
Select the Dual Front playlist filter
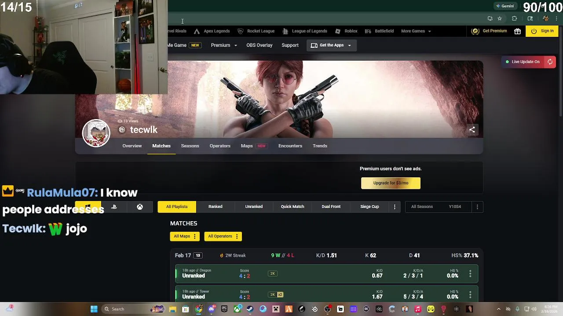331,207
